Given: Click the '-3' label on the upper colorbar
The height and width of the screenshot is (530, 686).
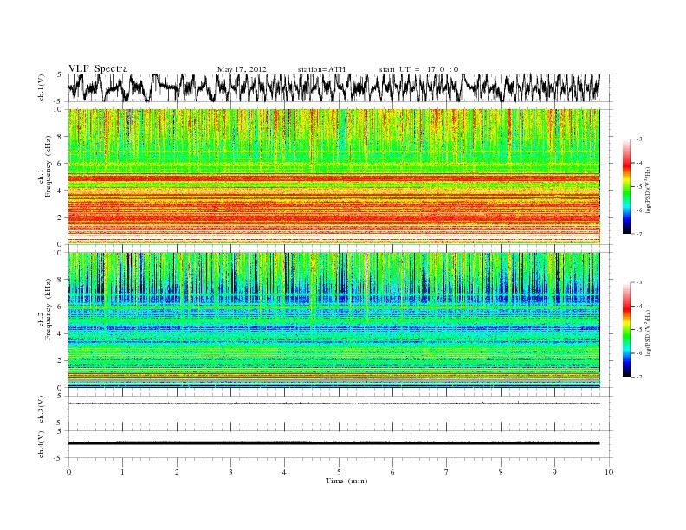Looking at the screenshot, I should pyautogui.click(x=639, y=139).
